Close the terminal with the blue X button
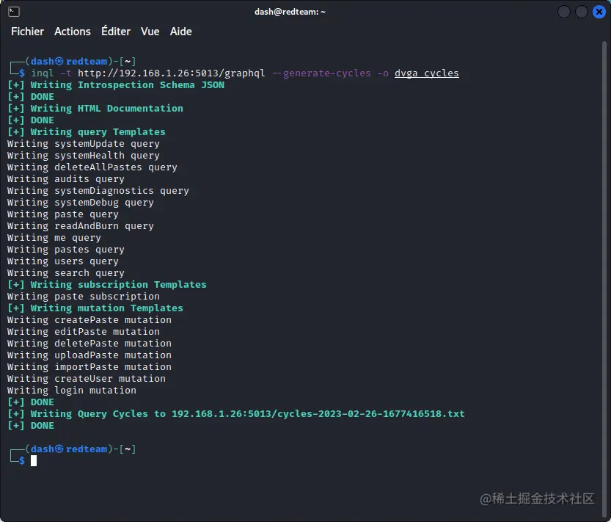The height and width of the screenshot is (522, 611). [599, 12]
